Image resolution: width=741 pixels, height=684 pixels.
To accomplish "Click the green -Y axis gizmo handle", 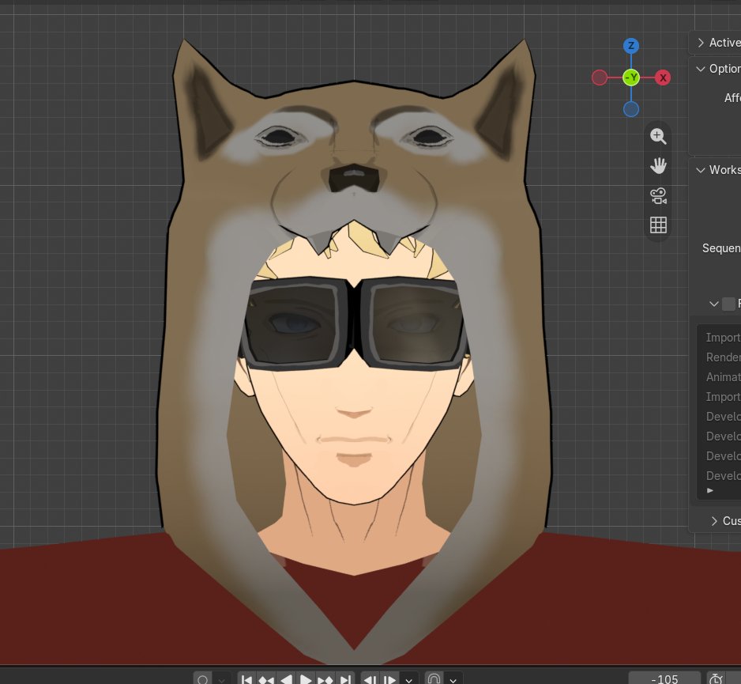I will (x=631, y=77).
